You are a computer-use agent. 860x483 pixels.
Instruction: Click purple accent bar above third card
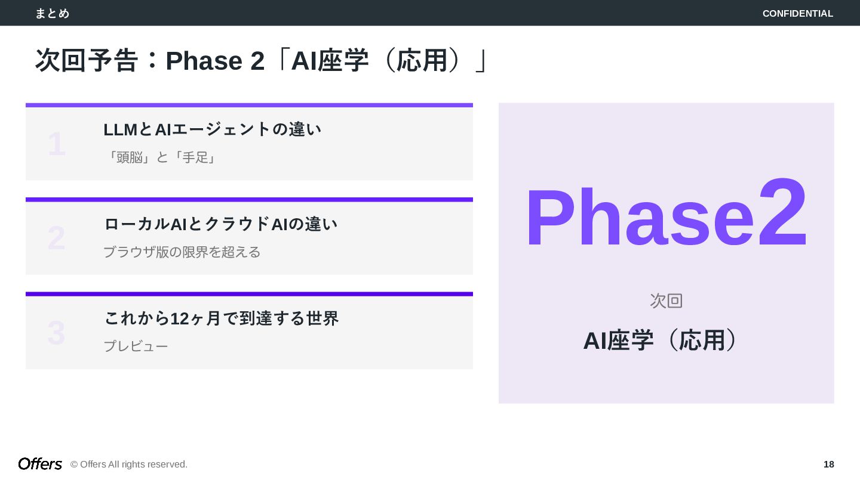pos(249,294)
